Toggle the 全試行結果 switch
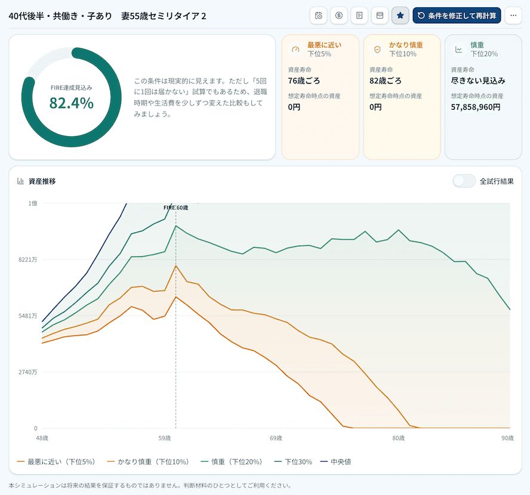 [x=464, y=181]
